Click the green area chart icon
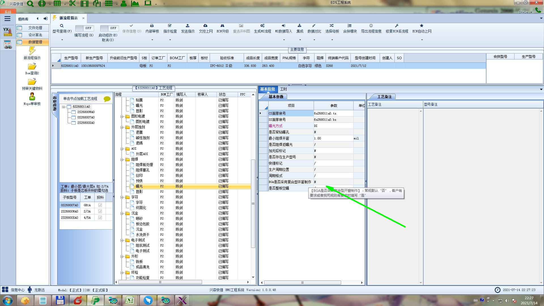 (135, 3)
